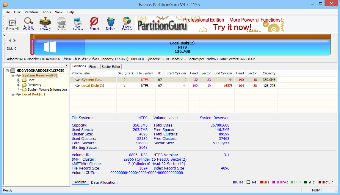Open the Help menu
This screenshot has height=195, width=340.
coord(70,12)
